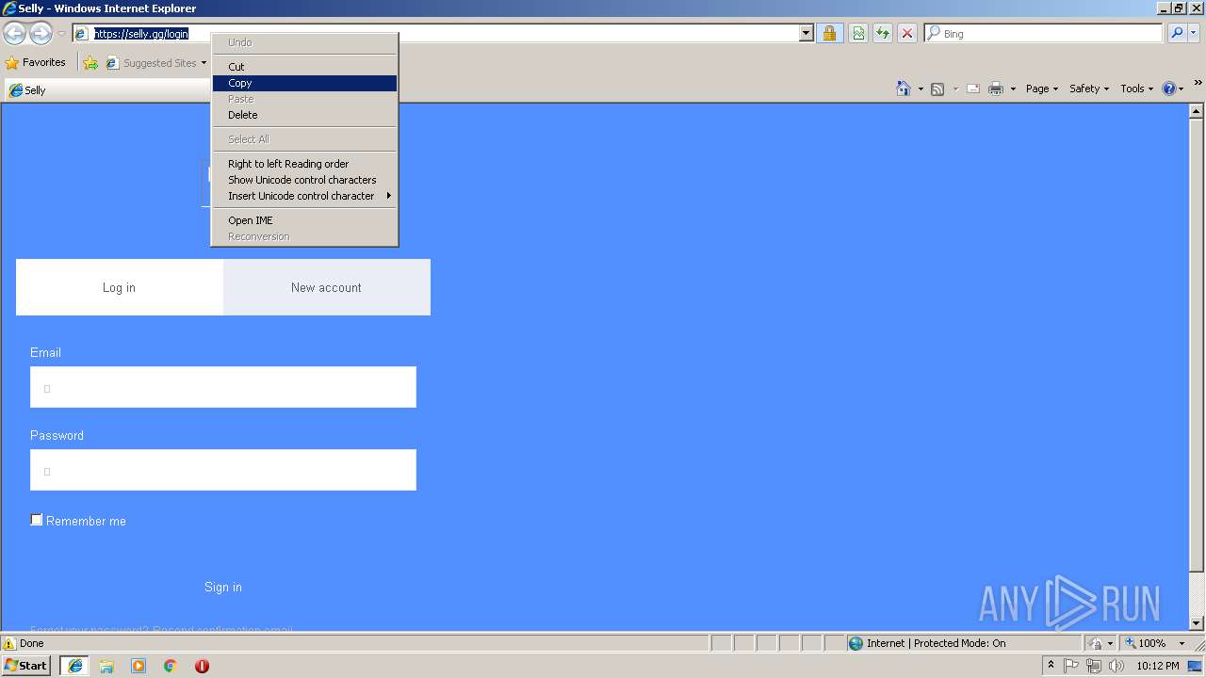Click the Home house icon
1206x678 pixels.
(x=904, y=89)
